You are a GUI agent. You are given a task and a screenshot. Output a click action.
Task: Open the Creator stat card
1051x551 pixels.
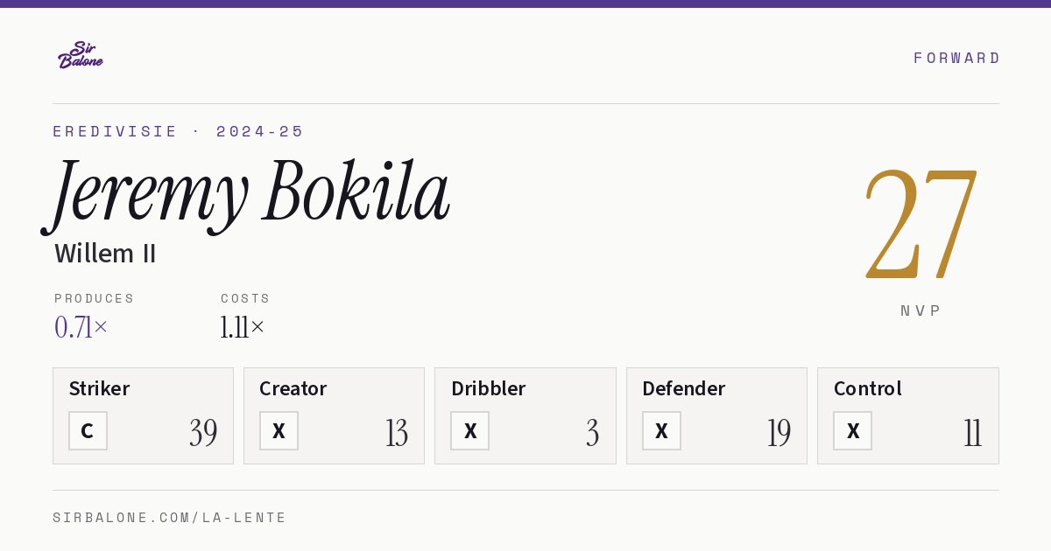334,415
